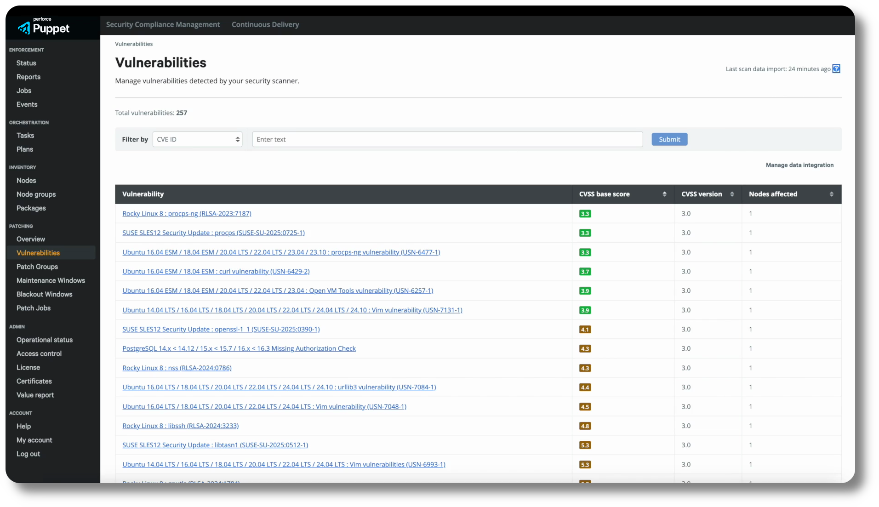This screenshot has width=879, height=507.
Task: Open Maintenance Windows page
Action: pos(51,280)
